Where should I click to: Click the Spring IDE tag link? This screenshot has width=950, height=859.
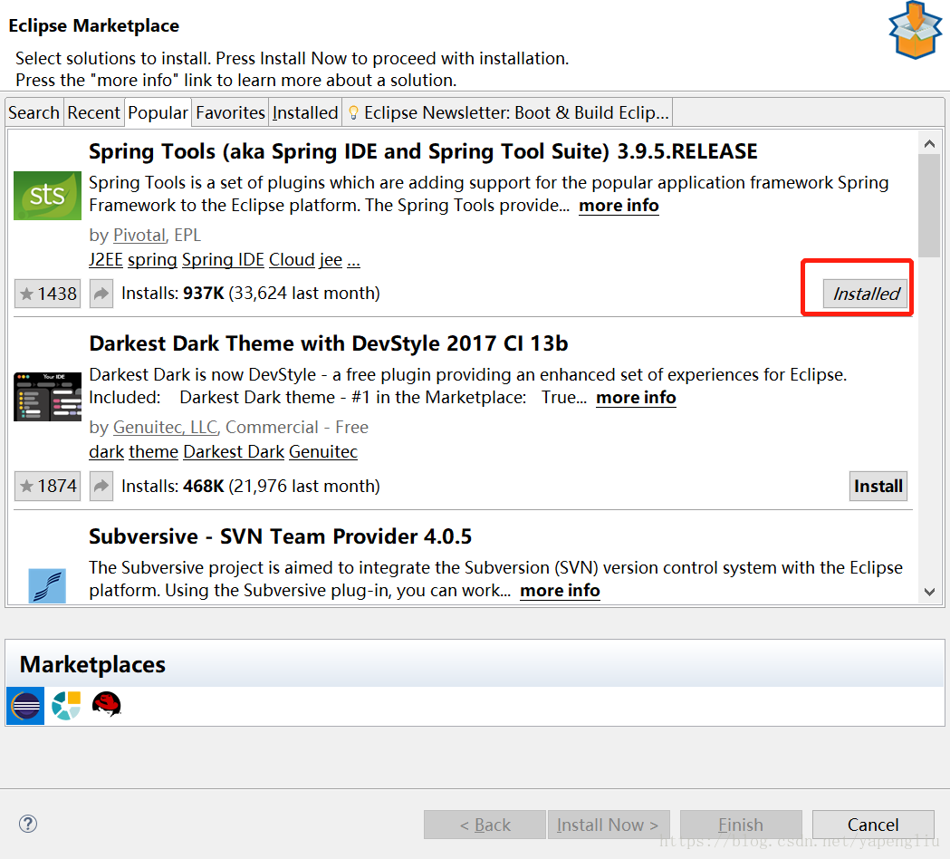[223, 260]
